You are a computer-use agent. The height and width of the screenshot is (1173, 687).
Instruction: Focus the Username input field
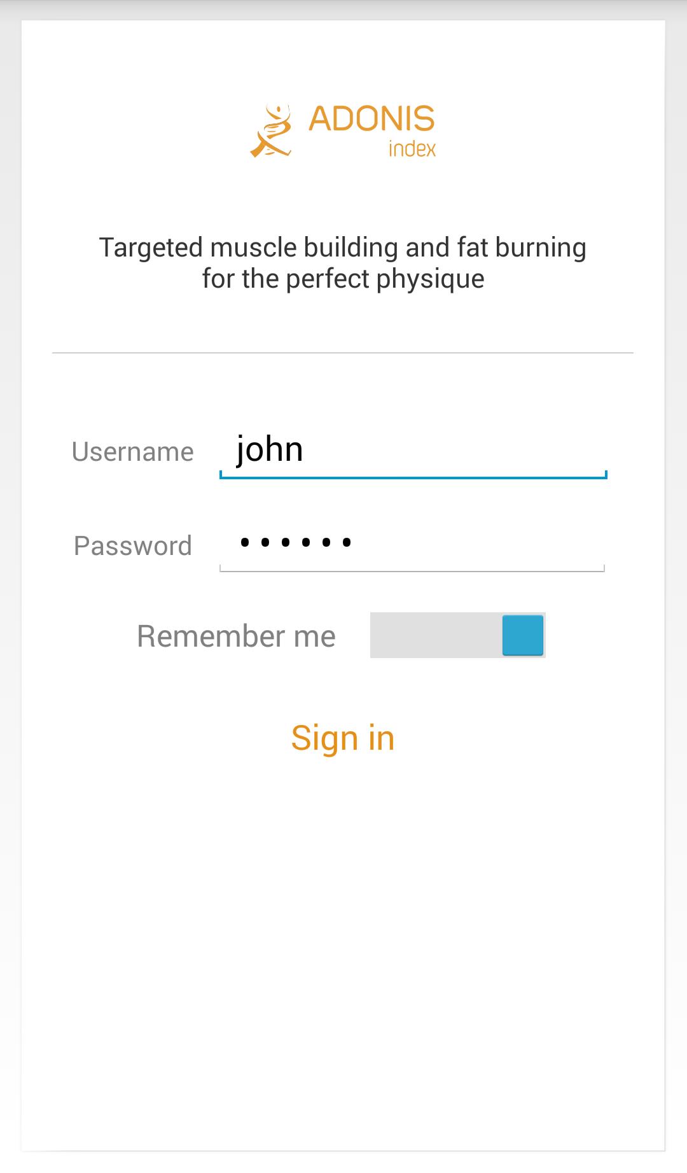coord(412,451)
